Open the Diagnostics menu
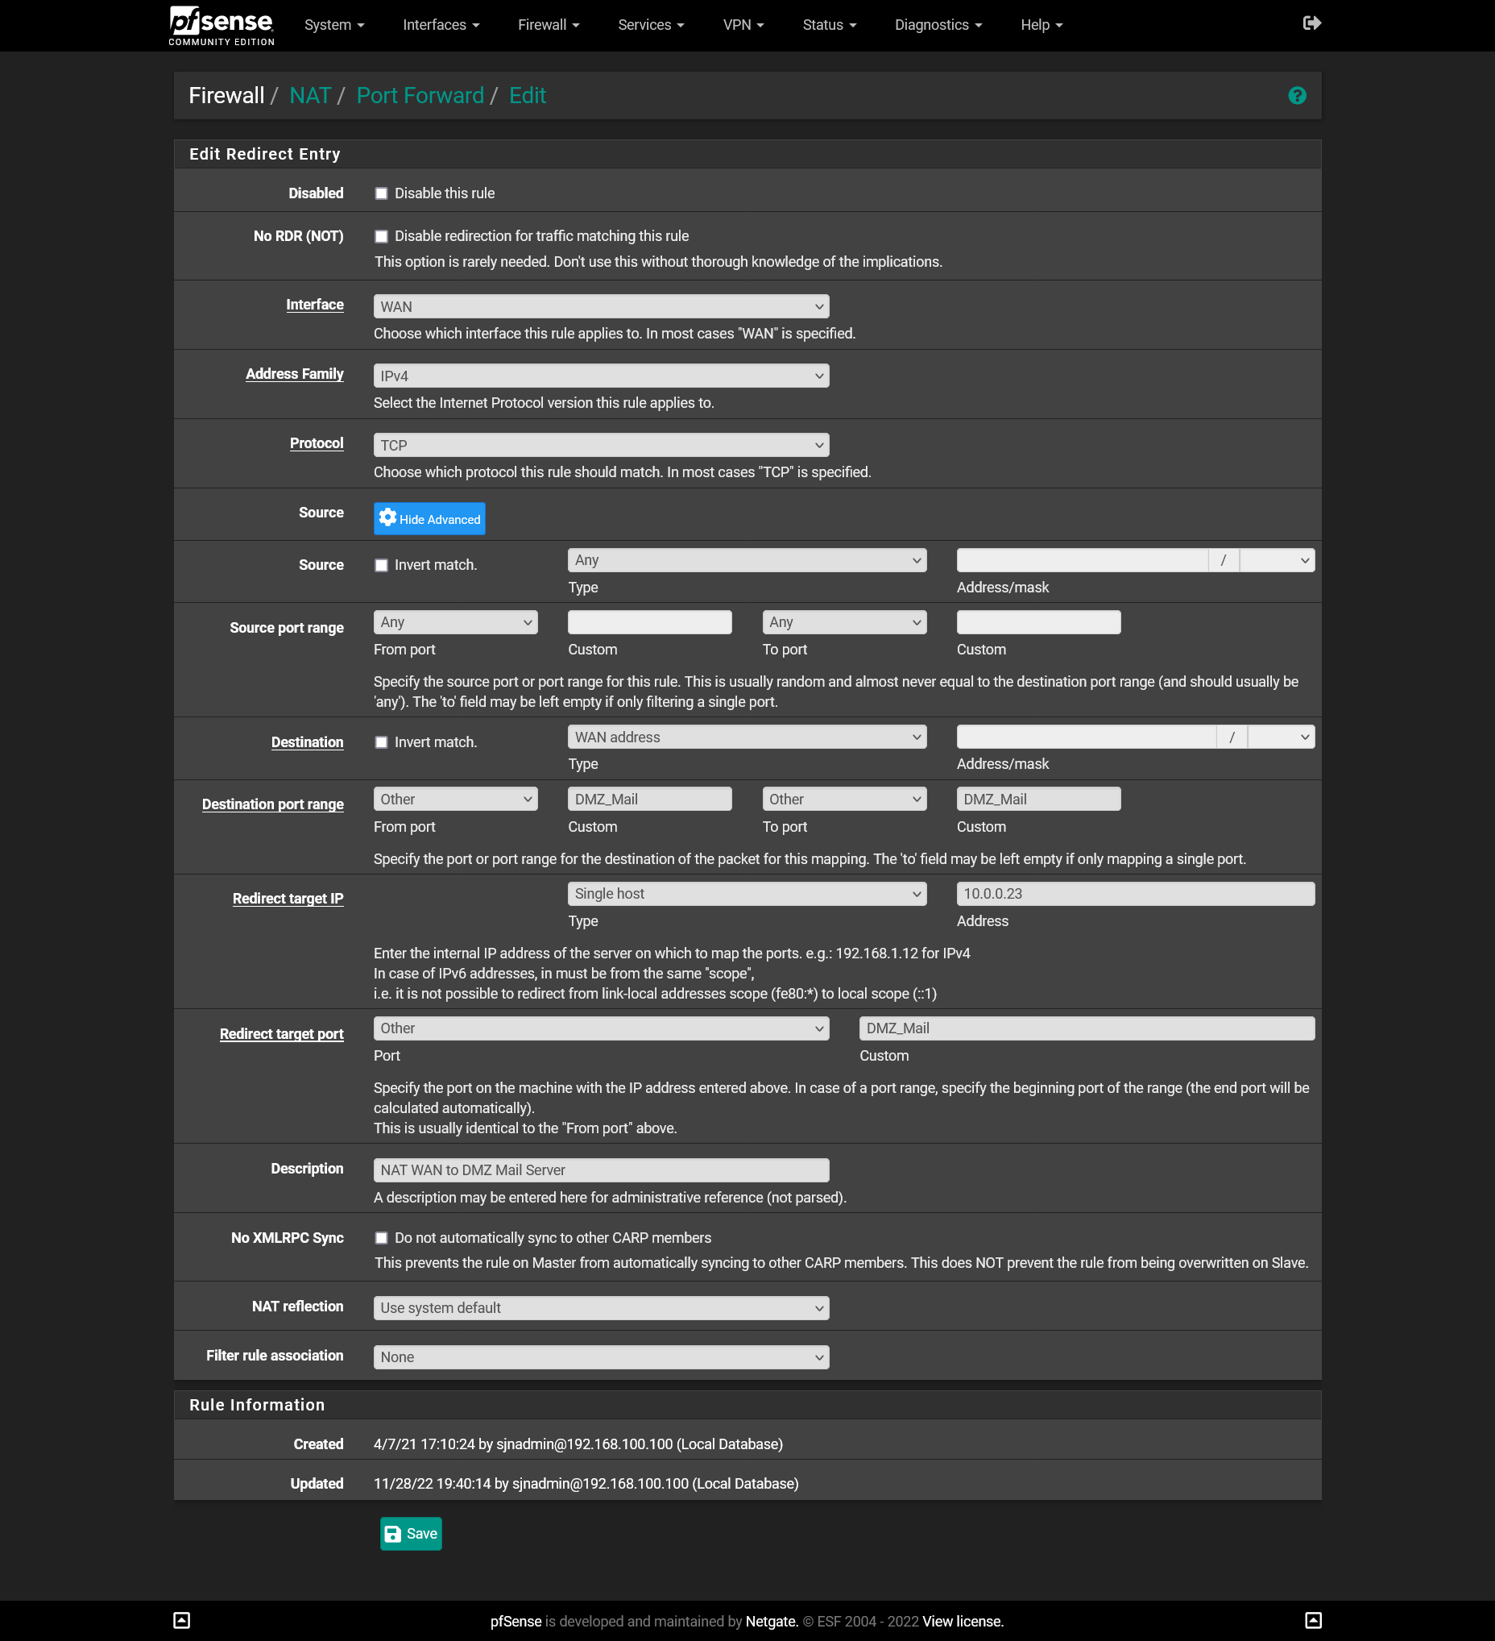Viewport: 1495px width, 1641px height. (938, 25)
